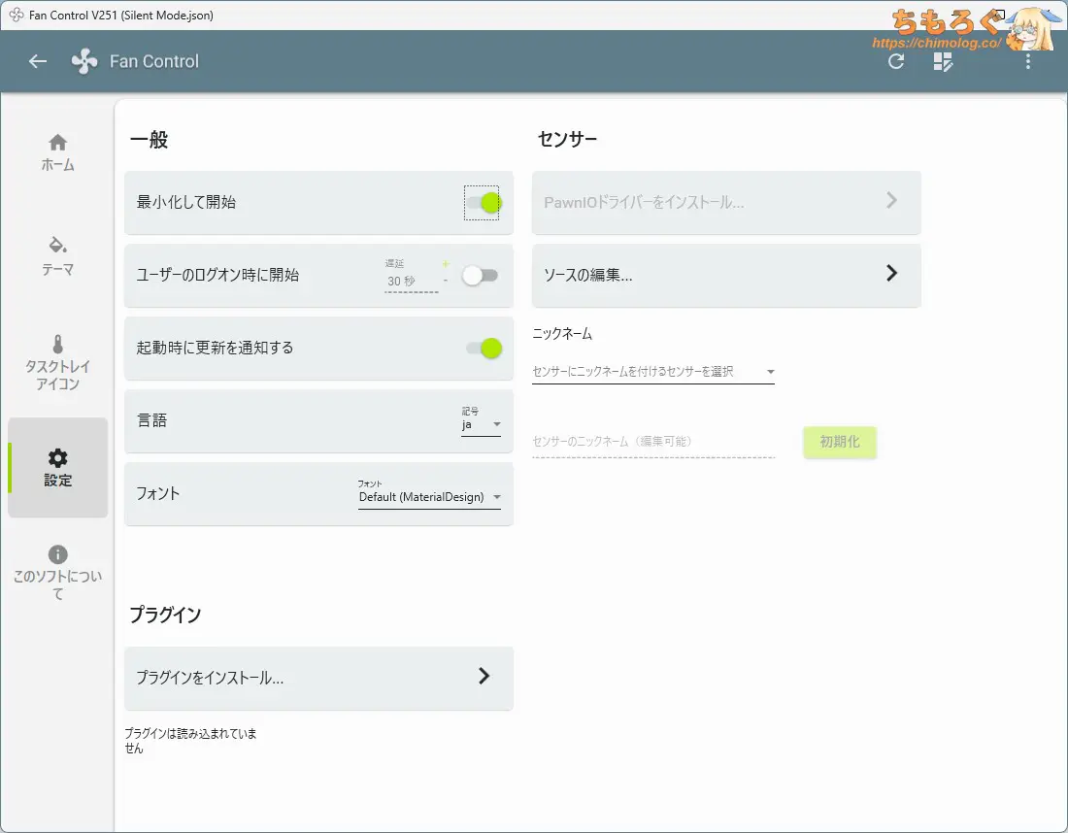1068x833 pixels.
Task: Open ソースの編集 sensor sources
Action: (x=725, y=275)
